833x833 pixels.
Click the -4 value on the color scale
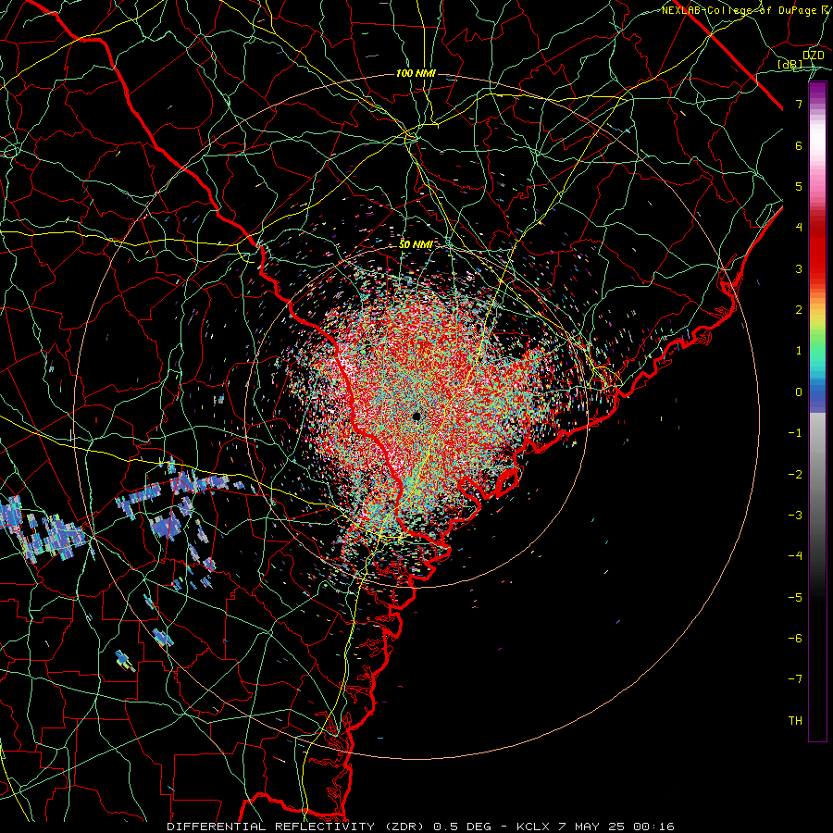[x=795, y=555]
